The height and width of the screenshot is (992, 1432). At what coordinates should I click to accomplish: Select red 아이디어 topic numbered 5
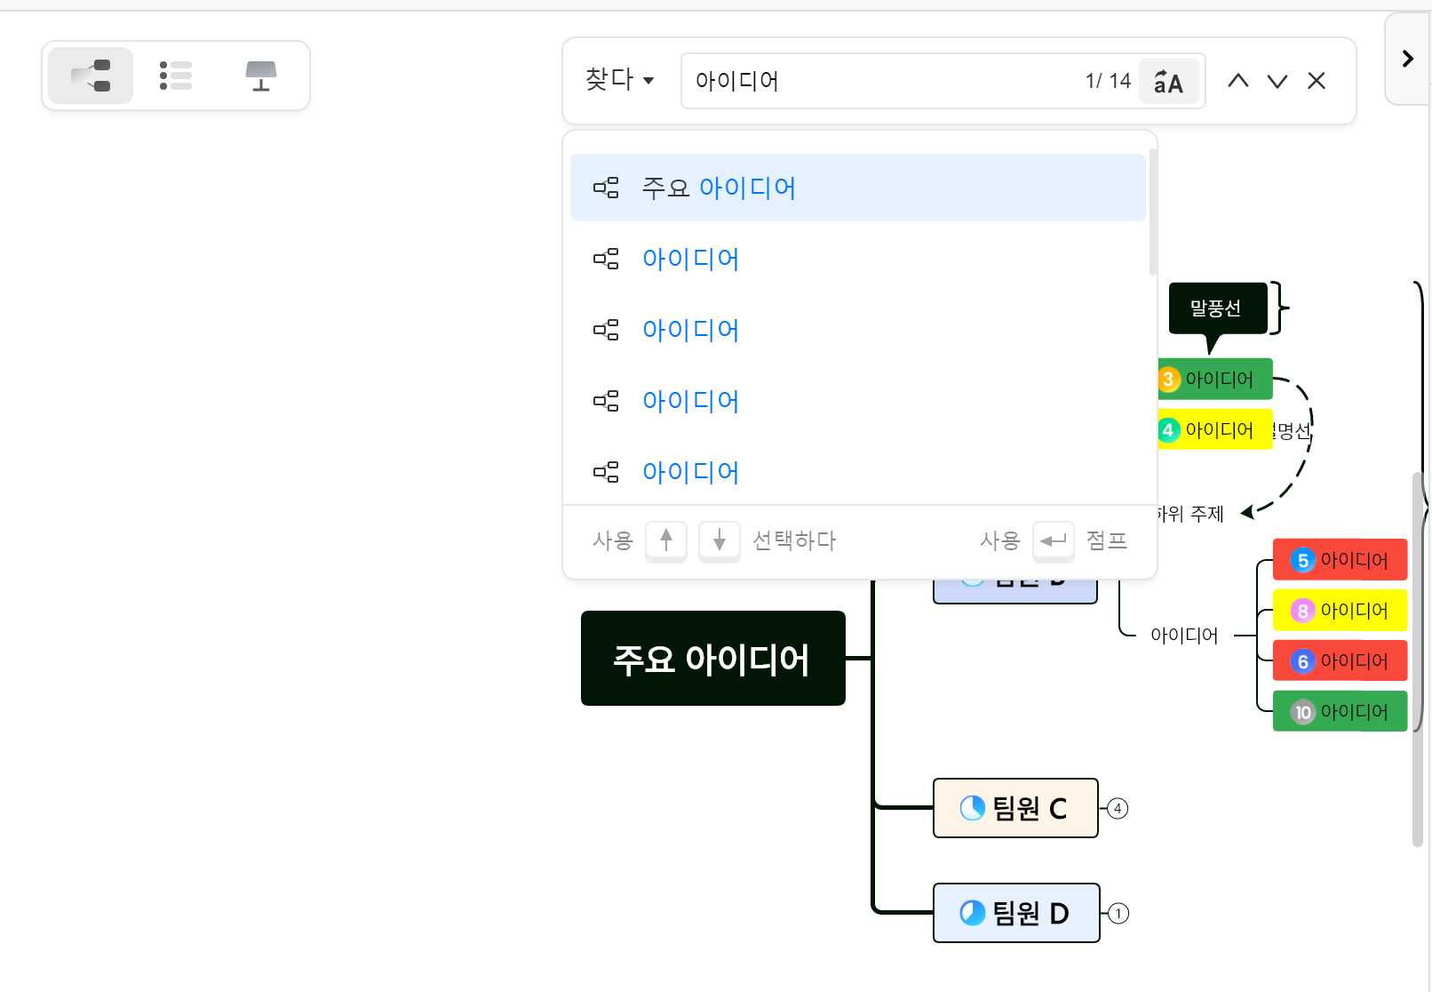tap(1340, 560)
